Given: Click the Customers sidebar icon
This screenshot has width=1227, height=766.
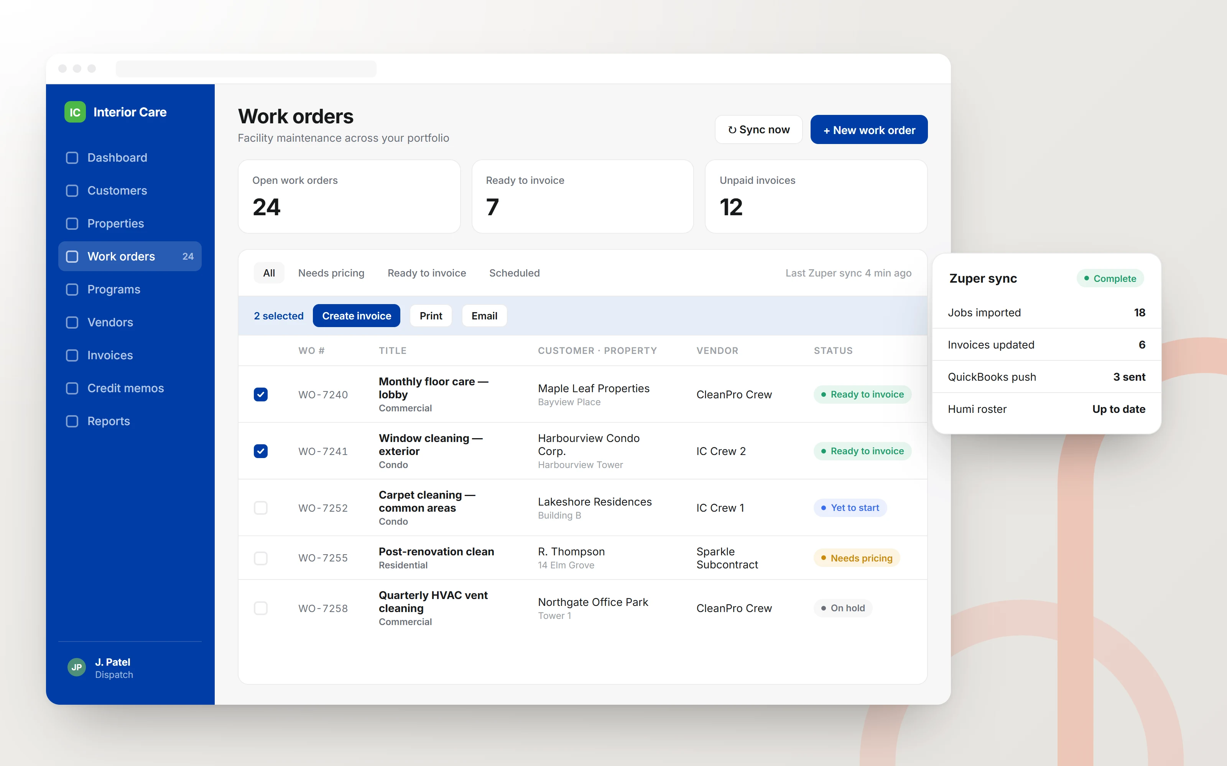Looking at the screenshot, I should (x=72, y=190).
